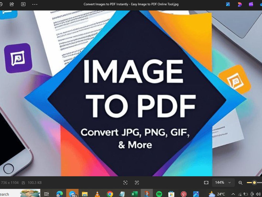Open Microsoft Edge from taskbar

coord(59,194)
